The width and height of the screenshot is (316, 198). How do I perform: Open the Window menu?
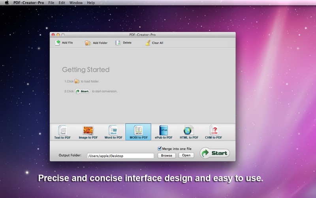tap(76, 3)
